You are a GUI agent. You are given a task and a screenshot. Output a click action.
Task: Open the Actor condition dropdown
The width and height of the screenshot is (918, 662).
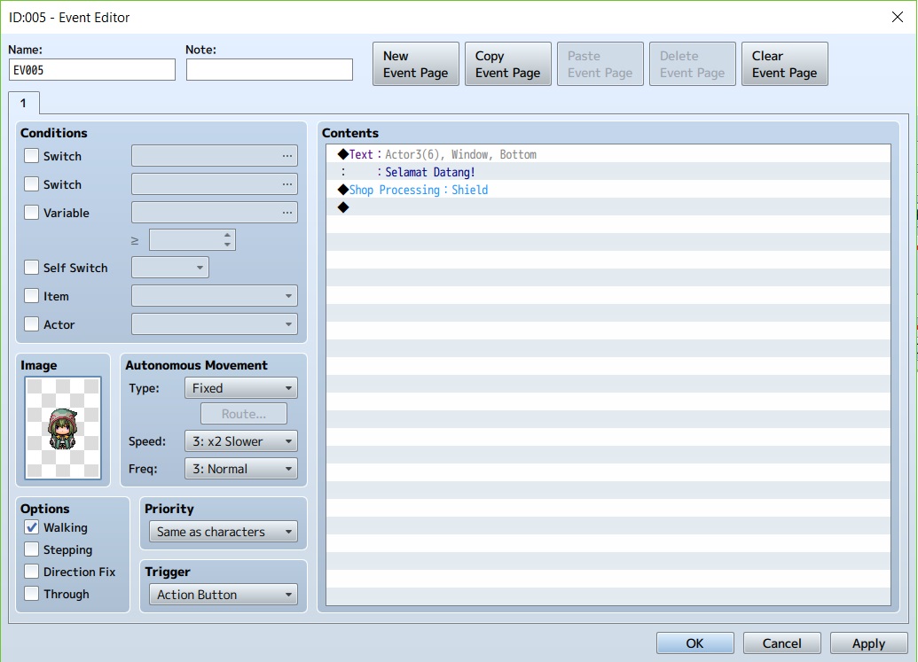click(x=215, y=324)
